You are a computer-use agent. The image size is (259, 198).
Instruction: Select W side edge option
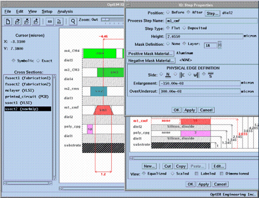[x=189, y=74]
